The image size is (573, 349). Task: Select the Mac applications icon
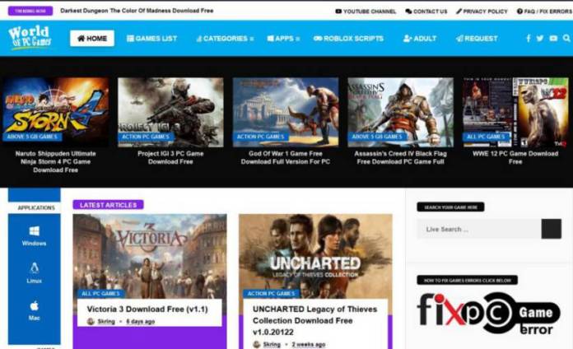tap(34, 309)
